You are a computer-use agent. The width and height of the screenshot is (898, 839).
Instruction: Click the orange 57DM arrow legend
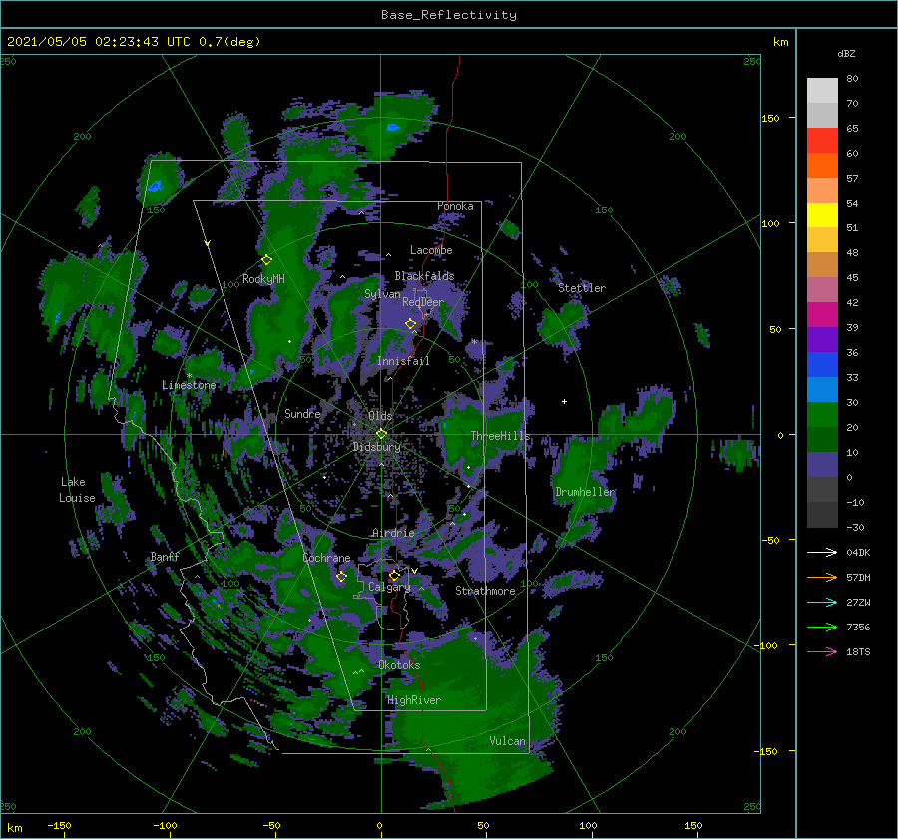(822, 578)
